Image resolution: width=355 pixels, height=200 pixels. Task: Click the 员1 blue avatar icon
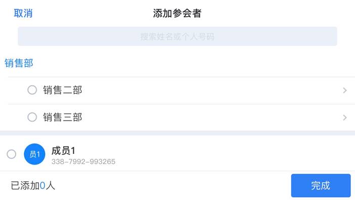[x=34, y=154]
